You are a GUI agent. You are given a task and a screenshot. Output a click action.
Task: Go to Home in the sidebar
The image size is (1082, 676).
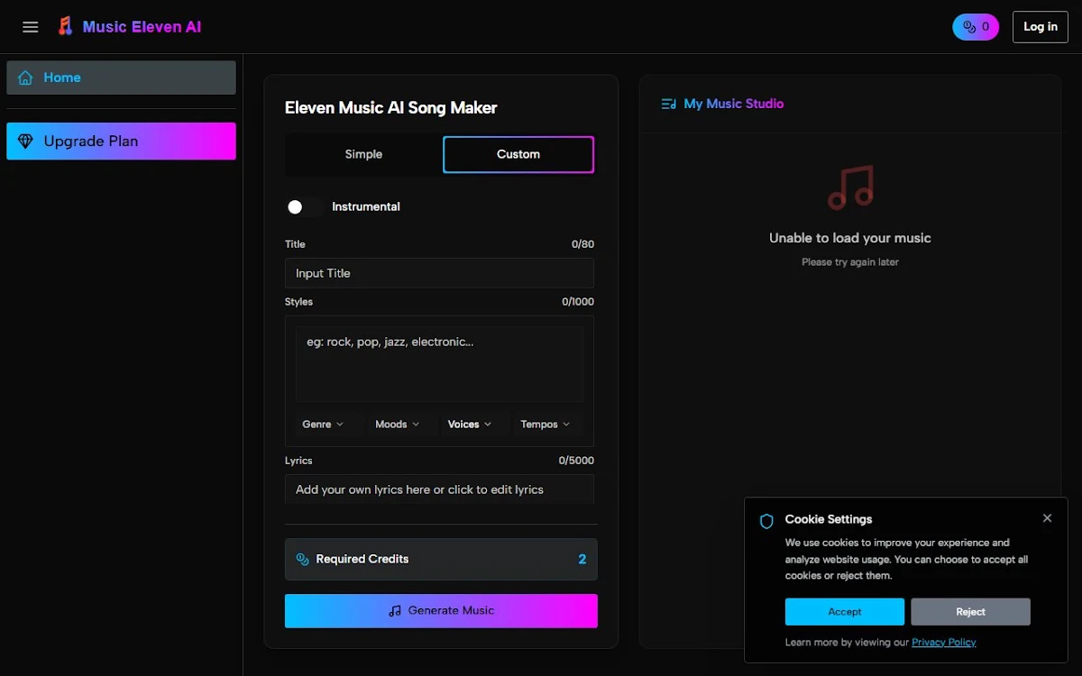coord(121,78)
